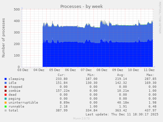Click zombie average value 10.21m

(x=123, y=91)
